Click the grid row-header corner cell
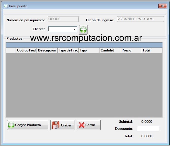This screenshot has width=170, height=146. 11,50
